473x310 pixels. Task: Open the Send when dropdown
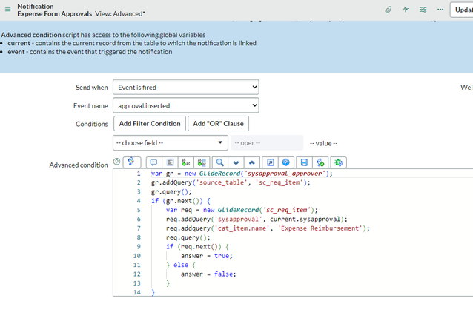(x=186, y=88)
